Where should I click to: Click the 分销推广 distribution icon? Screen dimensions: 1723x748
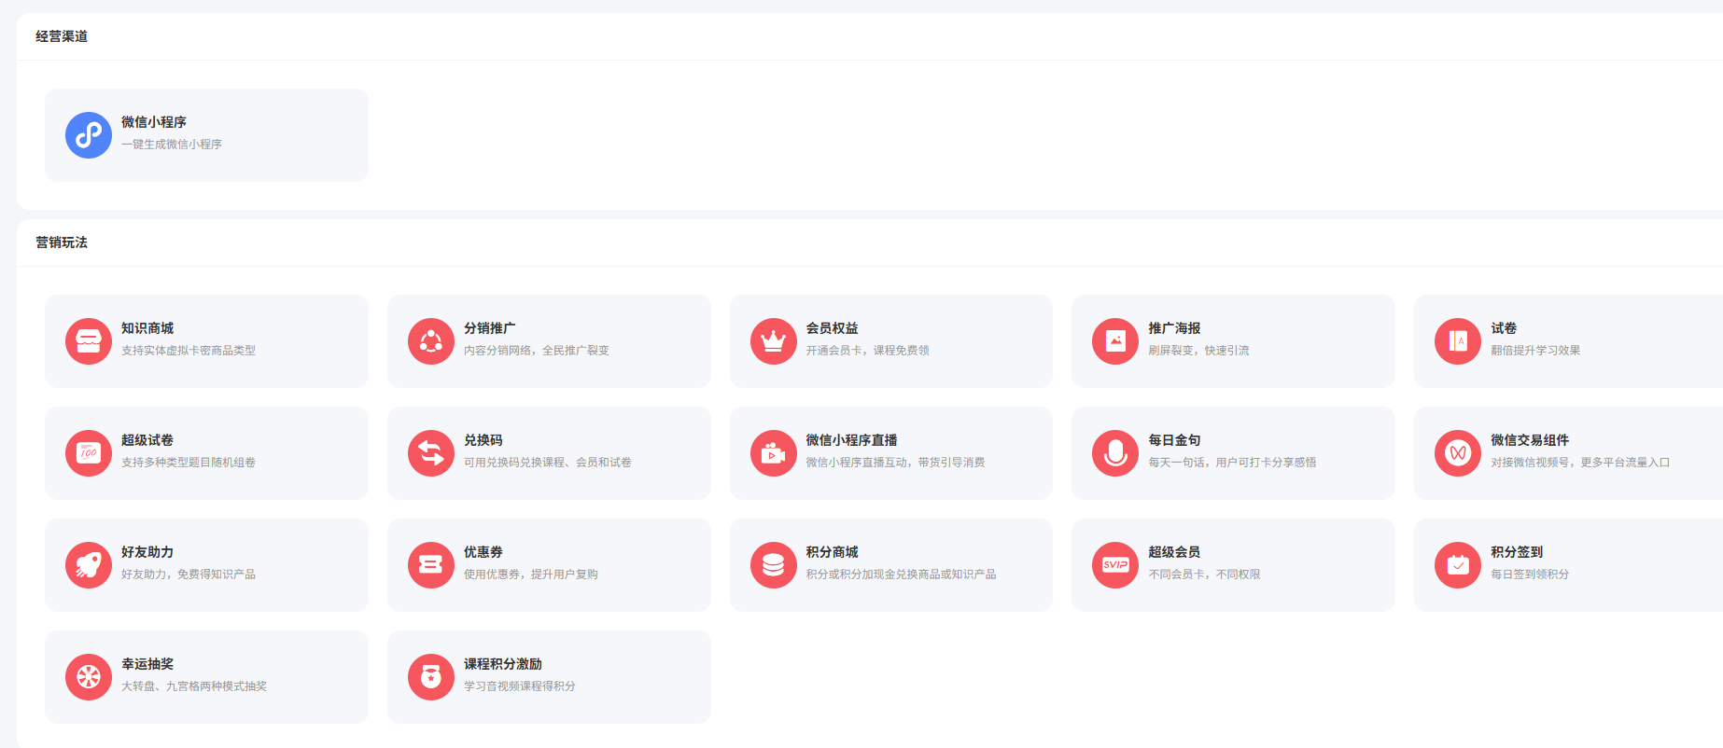point(431,341)
